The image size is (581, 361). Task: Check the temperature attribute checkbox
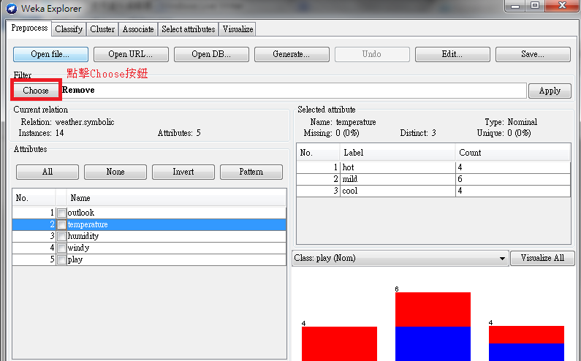point(61,224)
